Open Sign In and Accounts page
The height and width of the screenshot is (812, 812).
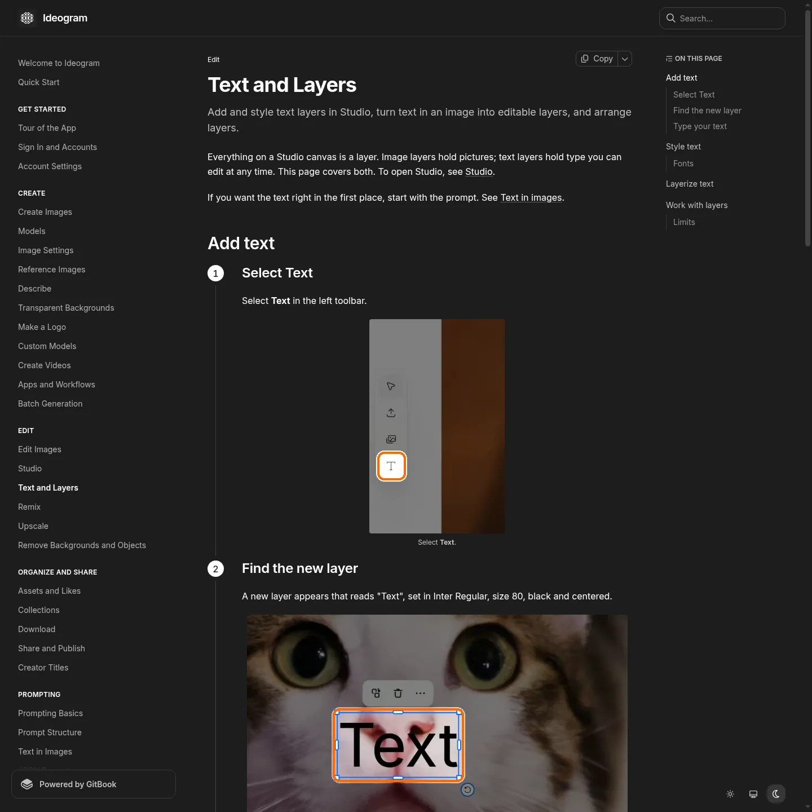coord(58,147)
